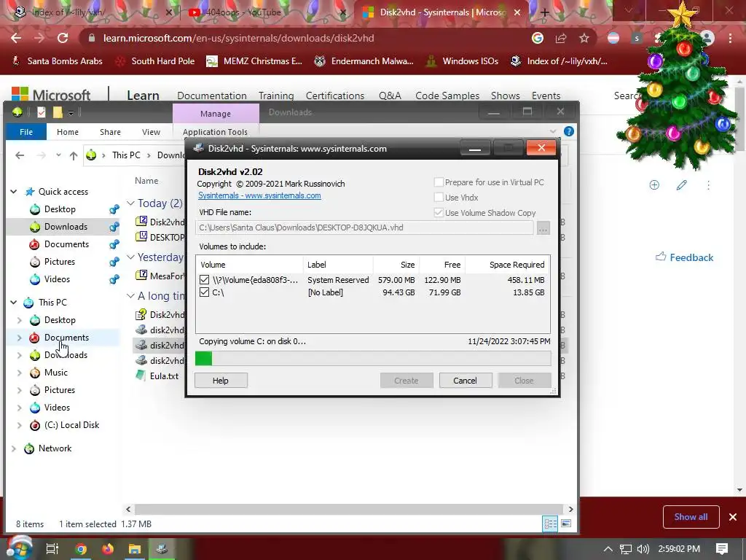
Task: Open the Documentation menu on Microsoft Learn
Action: (212, 96)
